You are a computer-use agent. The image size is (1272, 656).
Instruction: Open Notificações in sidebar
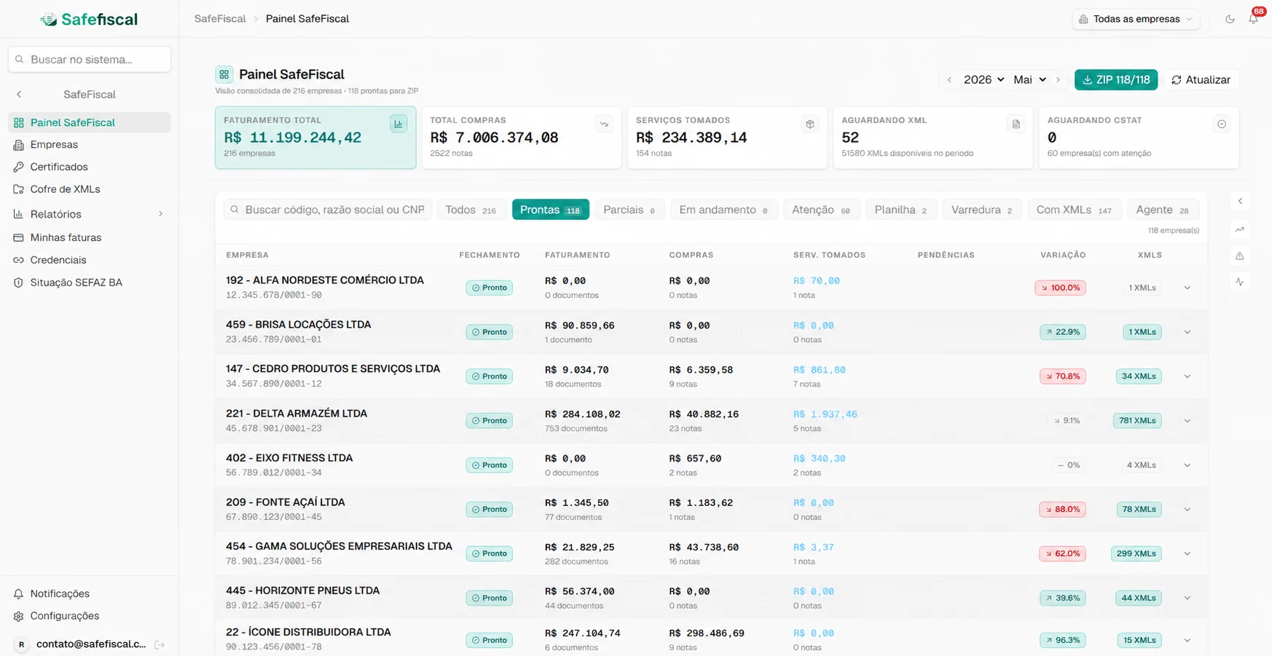pos(90,593)
